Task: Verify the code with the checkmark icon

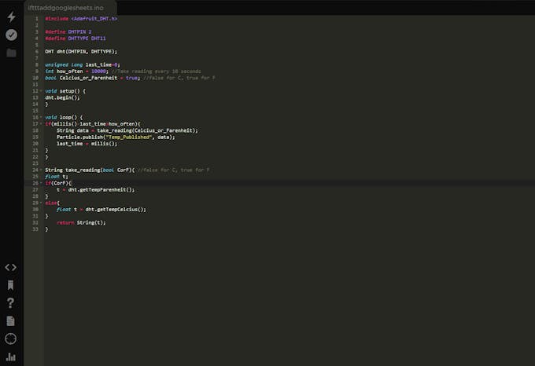Action: [11, 35]
